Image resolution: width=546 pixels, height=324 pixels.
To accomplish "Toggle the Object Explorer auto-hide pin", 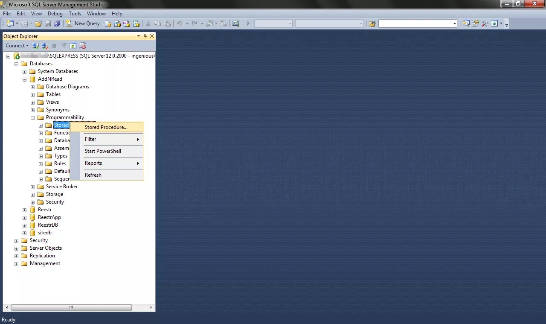I will click(145, 36).
